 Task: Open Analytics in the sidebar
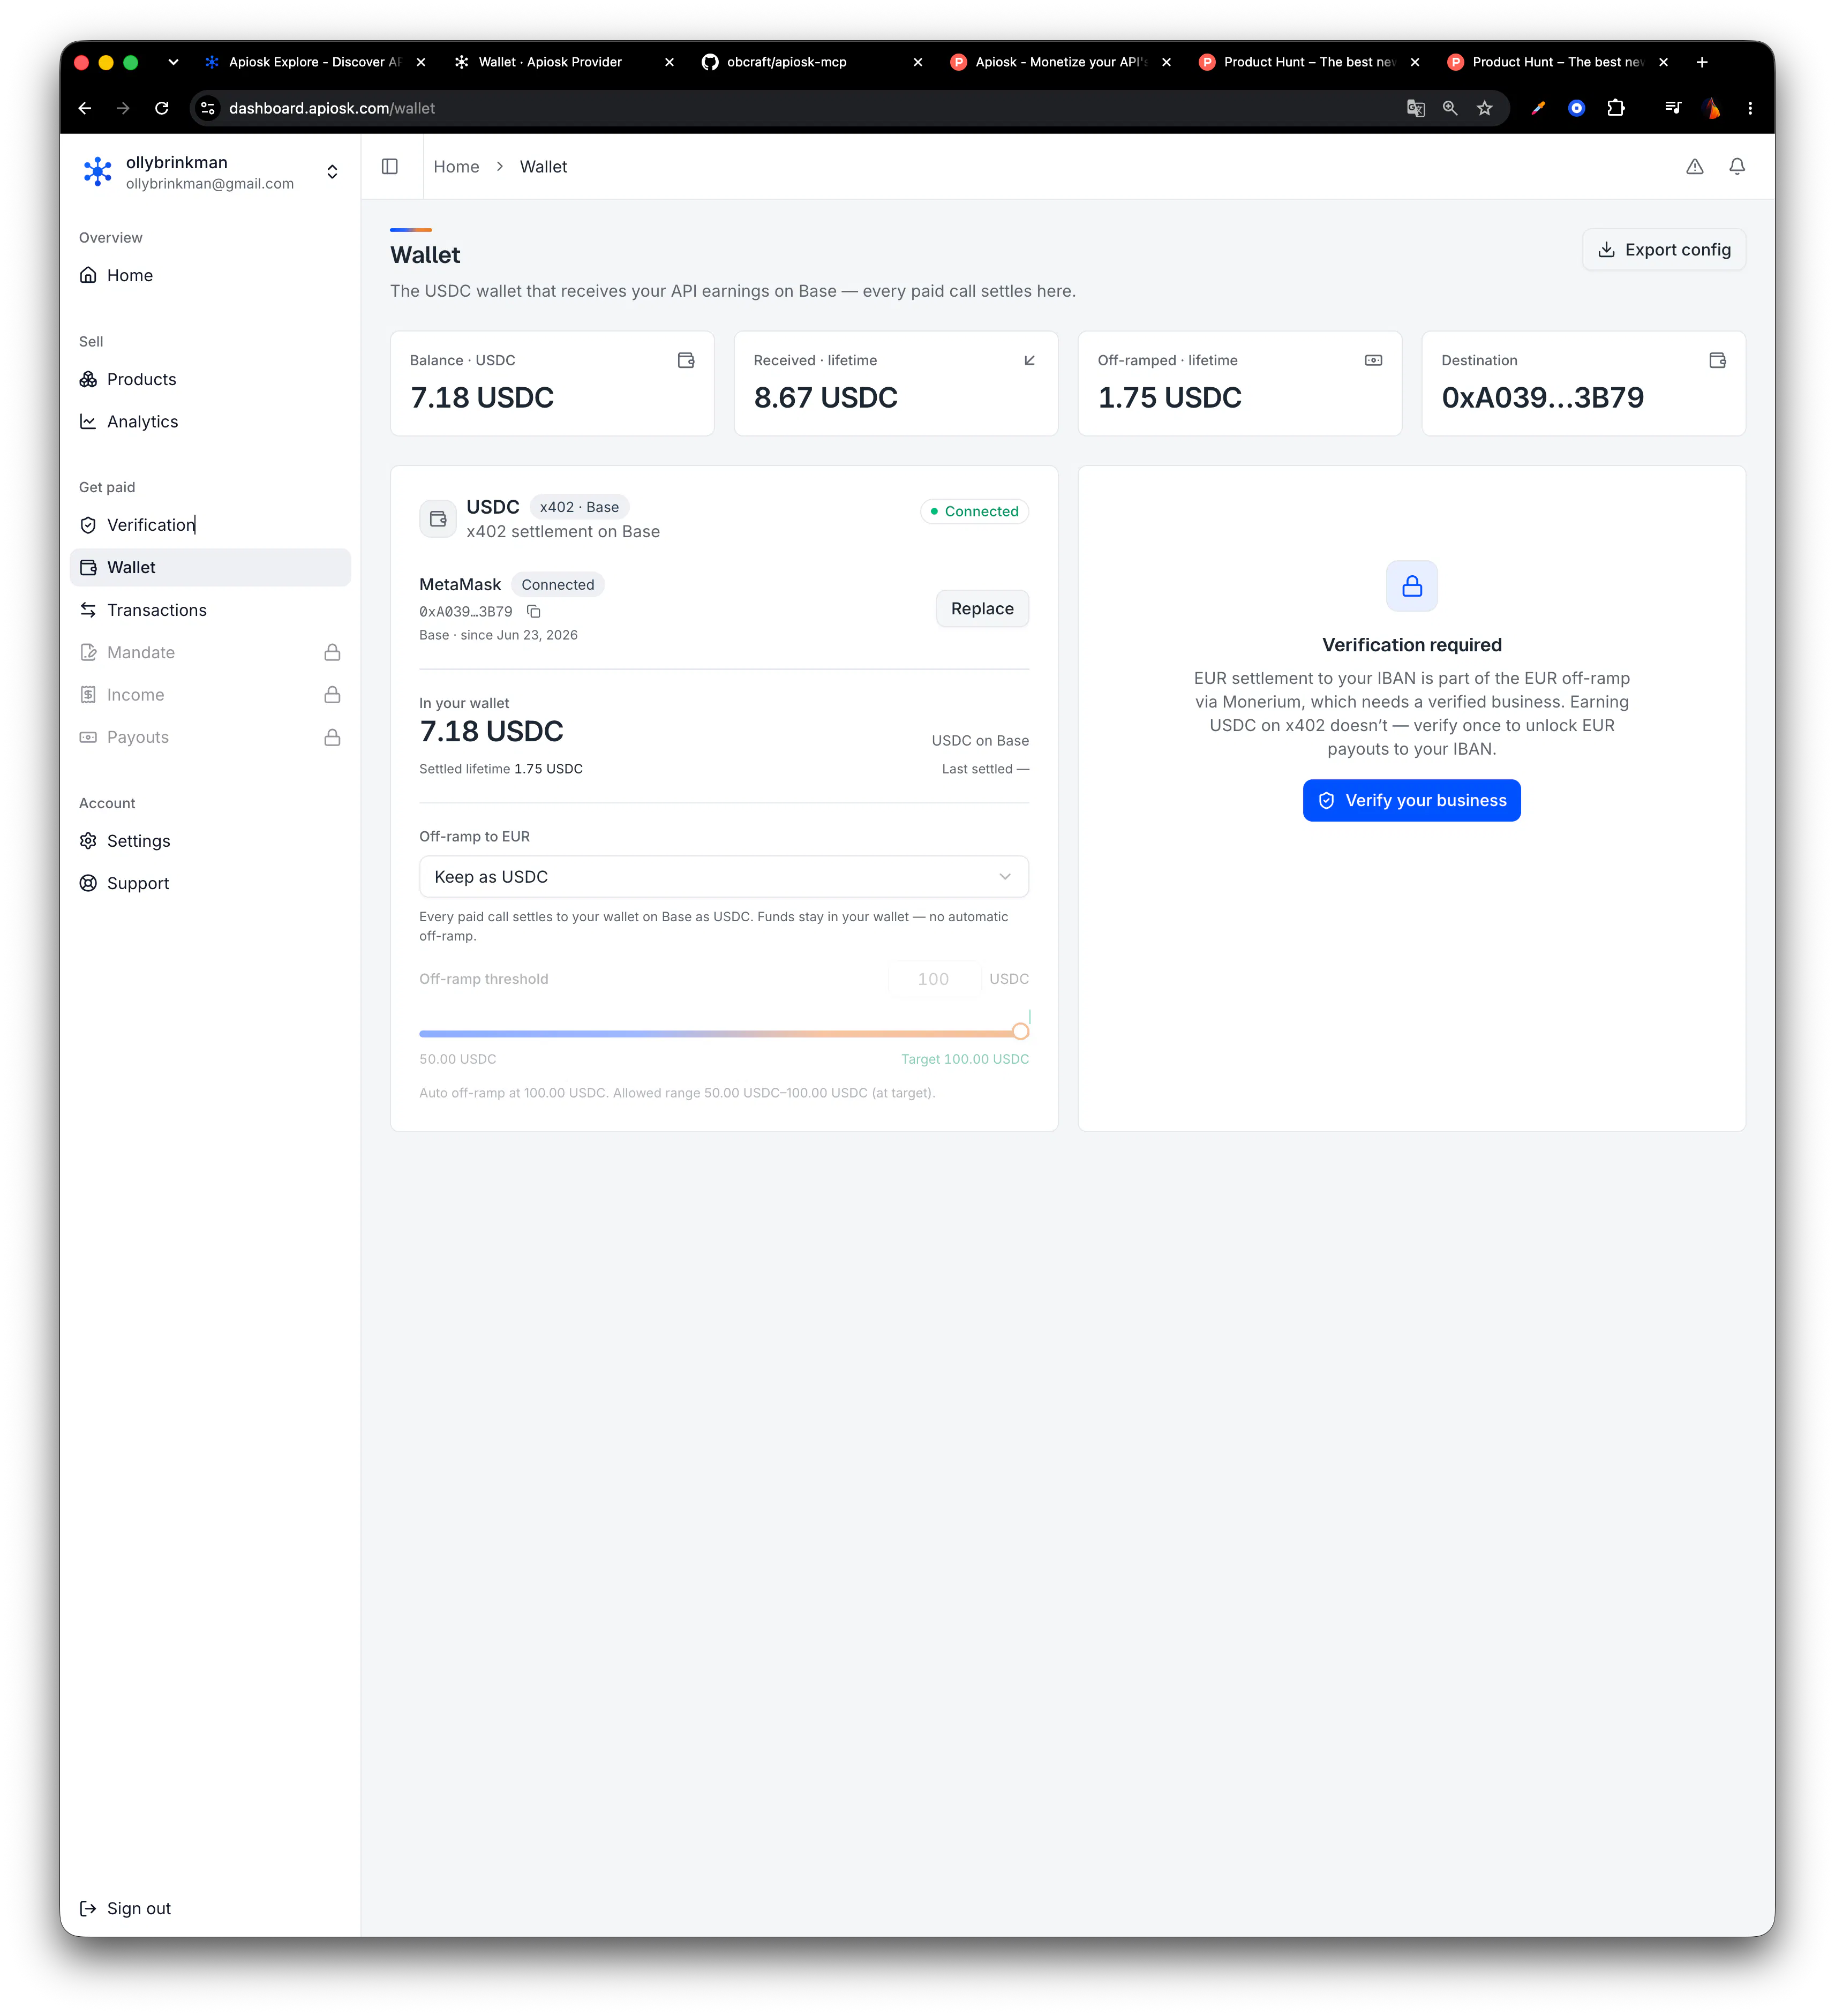tap(210, 422)
